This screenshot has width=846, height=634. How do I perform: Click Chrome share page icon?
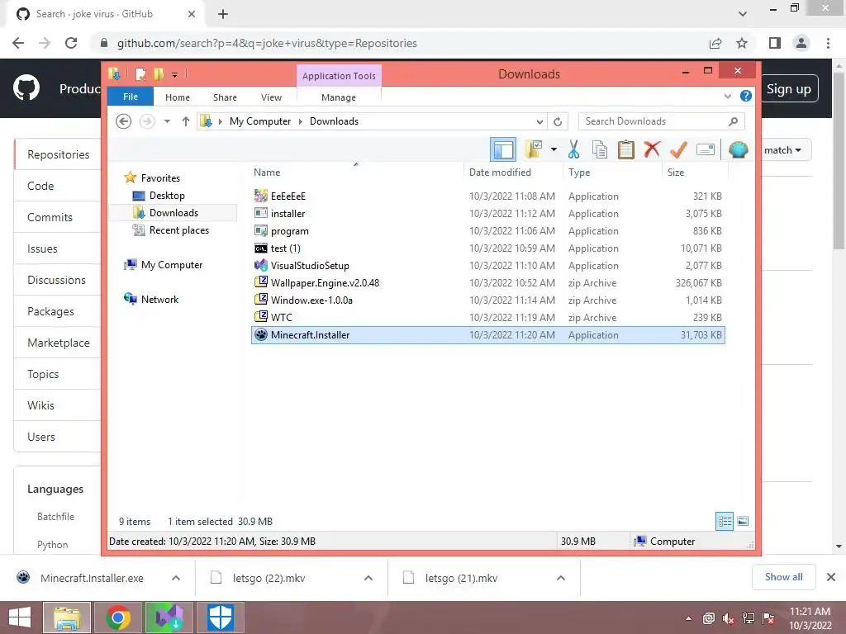(x=715, y=43)
